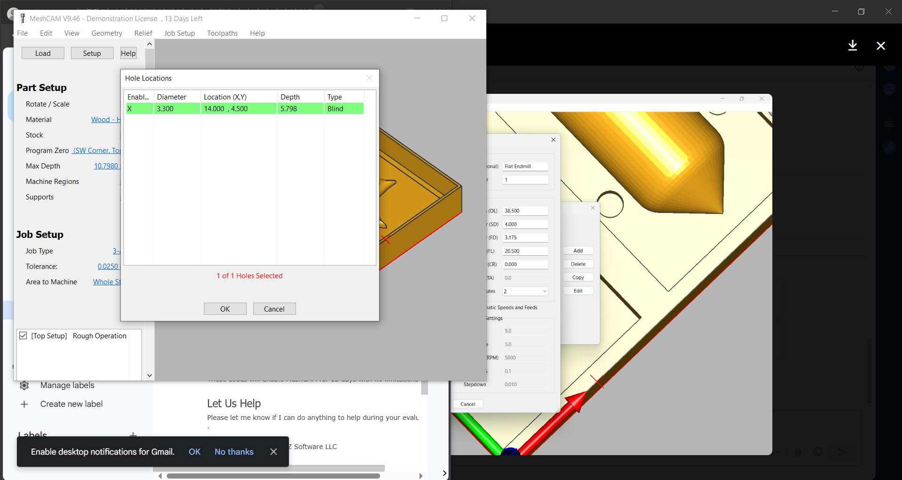Open the Whole Stock area link
Screen dimensions: 902x480
pos(107,282)
